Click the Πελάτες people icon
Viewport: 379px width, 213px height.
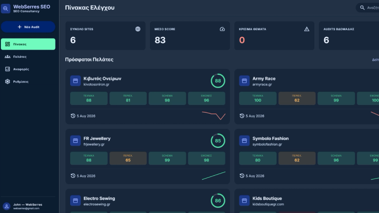click(x=8, y=56)
